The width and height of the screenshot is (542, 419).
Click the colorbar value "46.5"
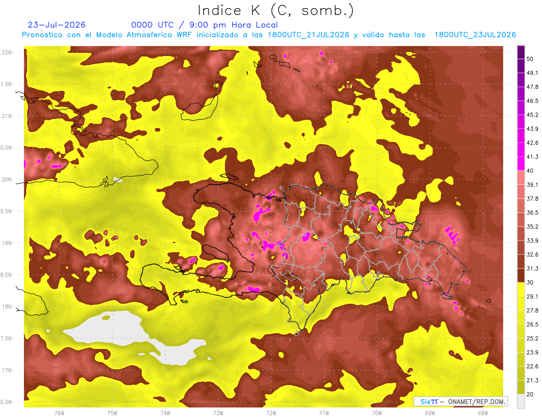point(533,100)
